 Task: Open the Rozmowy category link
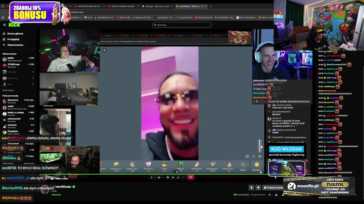point(56,195)
